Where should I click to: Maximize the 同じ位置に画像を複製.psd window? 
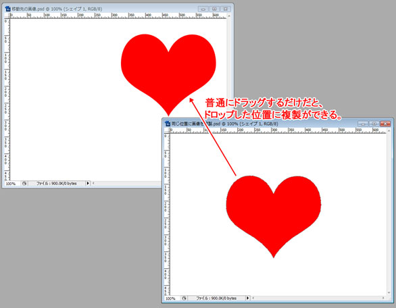pos(374,124)
